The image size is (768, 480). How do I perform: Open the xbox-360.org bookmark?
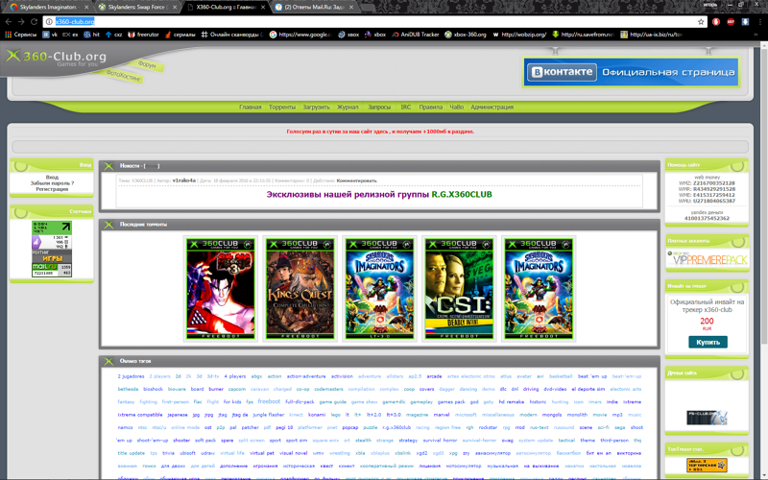(x=466, y=35)
